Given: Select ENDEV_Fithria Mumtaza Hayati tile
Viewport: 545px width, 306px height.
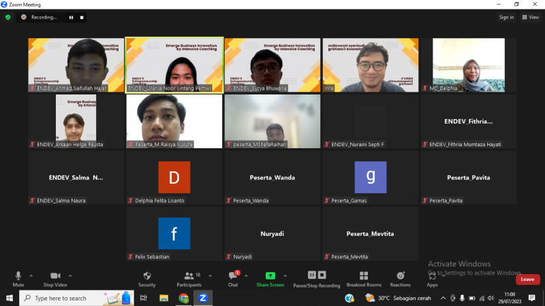Looking at the screenshot, I should 469,122.
